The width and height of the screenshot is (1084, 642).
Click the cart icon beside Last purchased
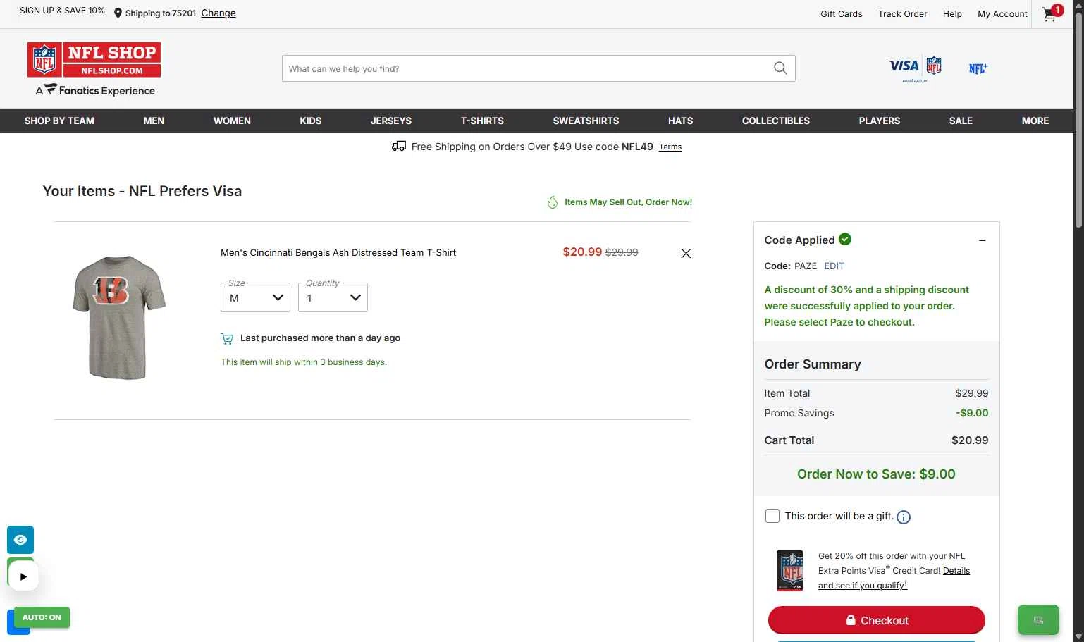227,339
